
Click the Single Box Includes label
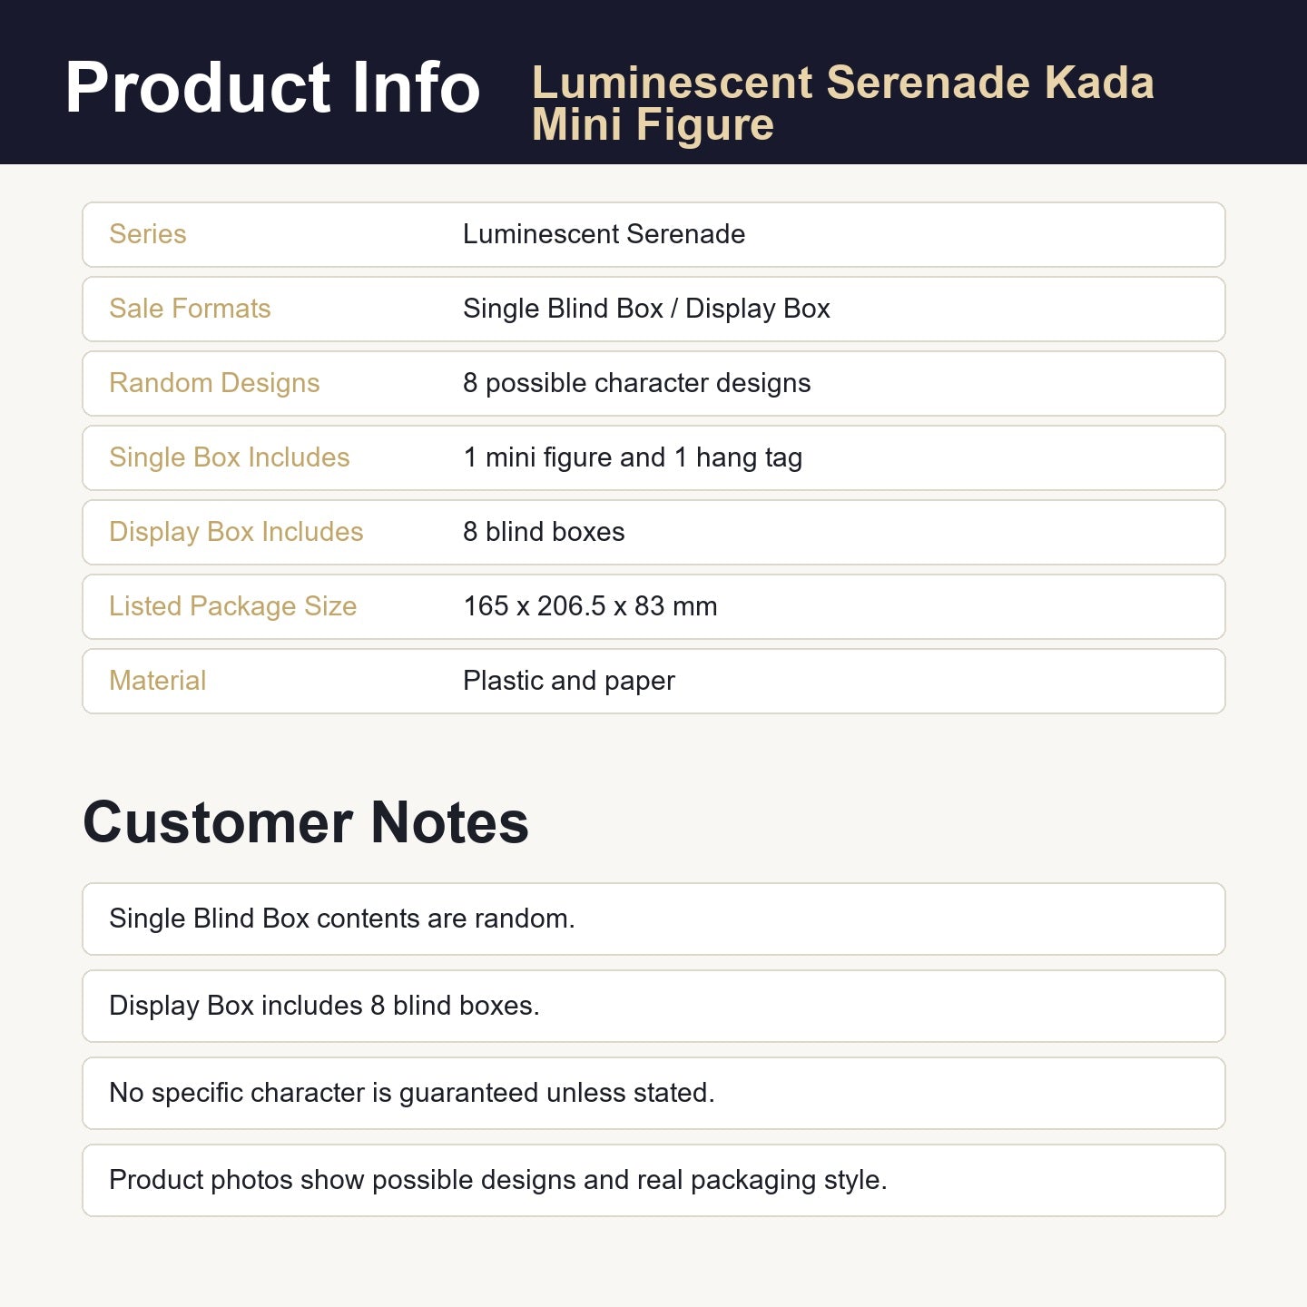pos(229,457)
